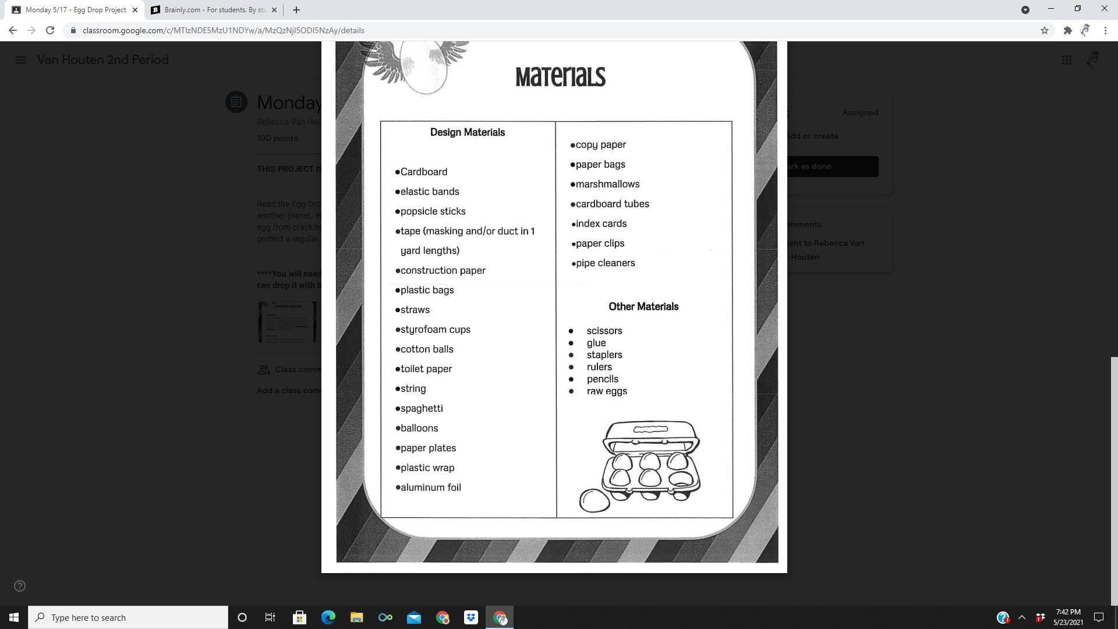Click the attachment thumbnail under the assignment
Viewport: 1118px width, 629px height.
288,322
